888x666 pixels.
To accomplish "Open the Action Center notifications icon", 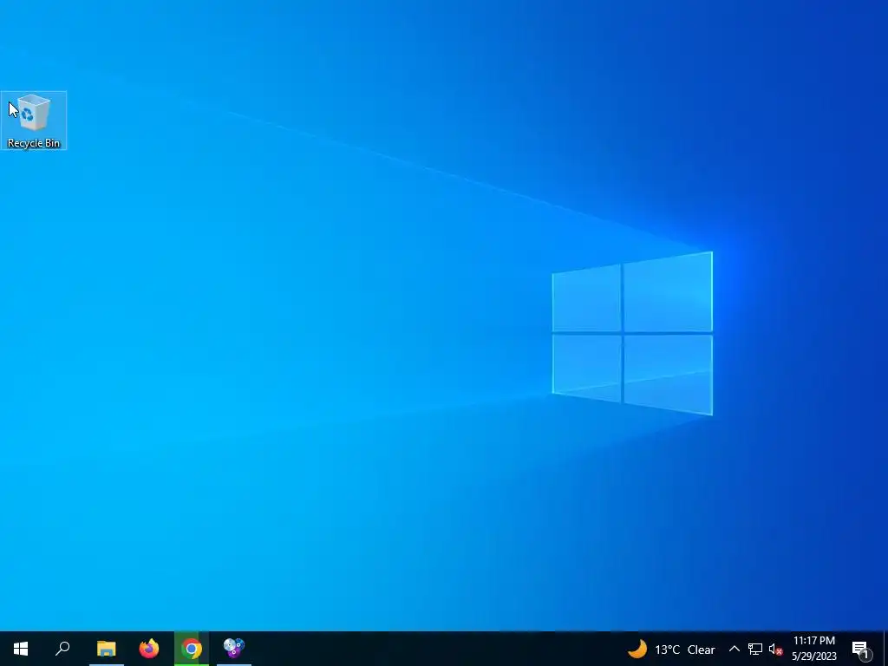I will click(861, 649).
